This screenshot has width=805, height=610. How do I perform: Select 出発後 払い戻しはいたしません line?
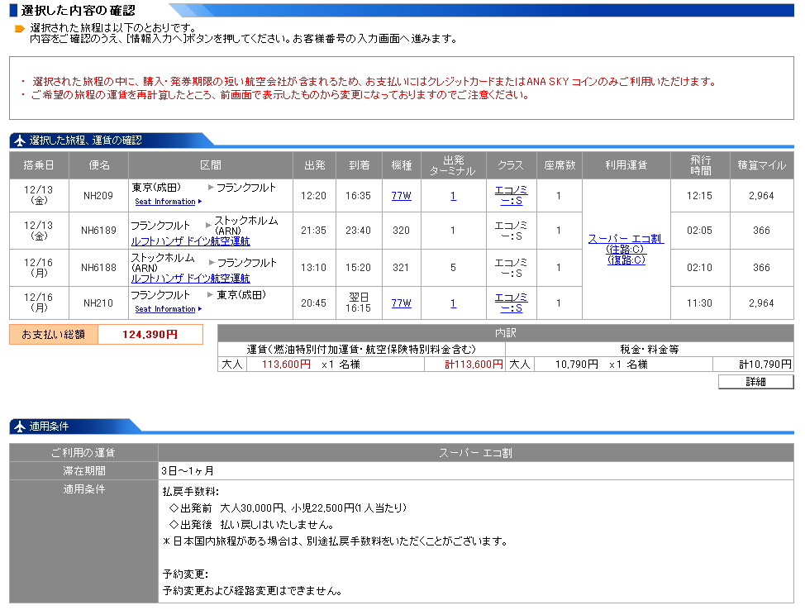pos(251,525)
